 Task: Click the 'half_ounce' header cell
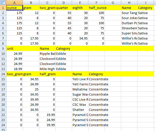(97, 8)
